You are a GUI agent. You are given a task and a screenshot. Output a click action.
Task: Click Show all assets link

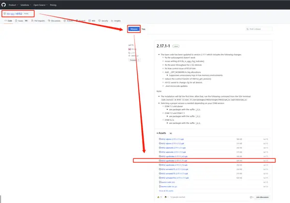point(166,191)
